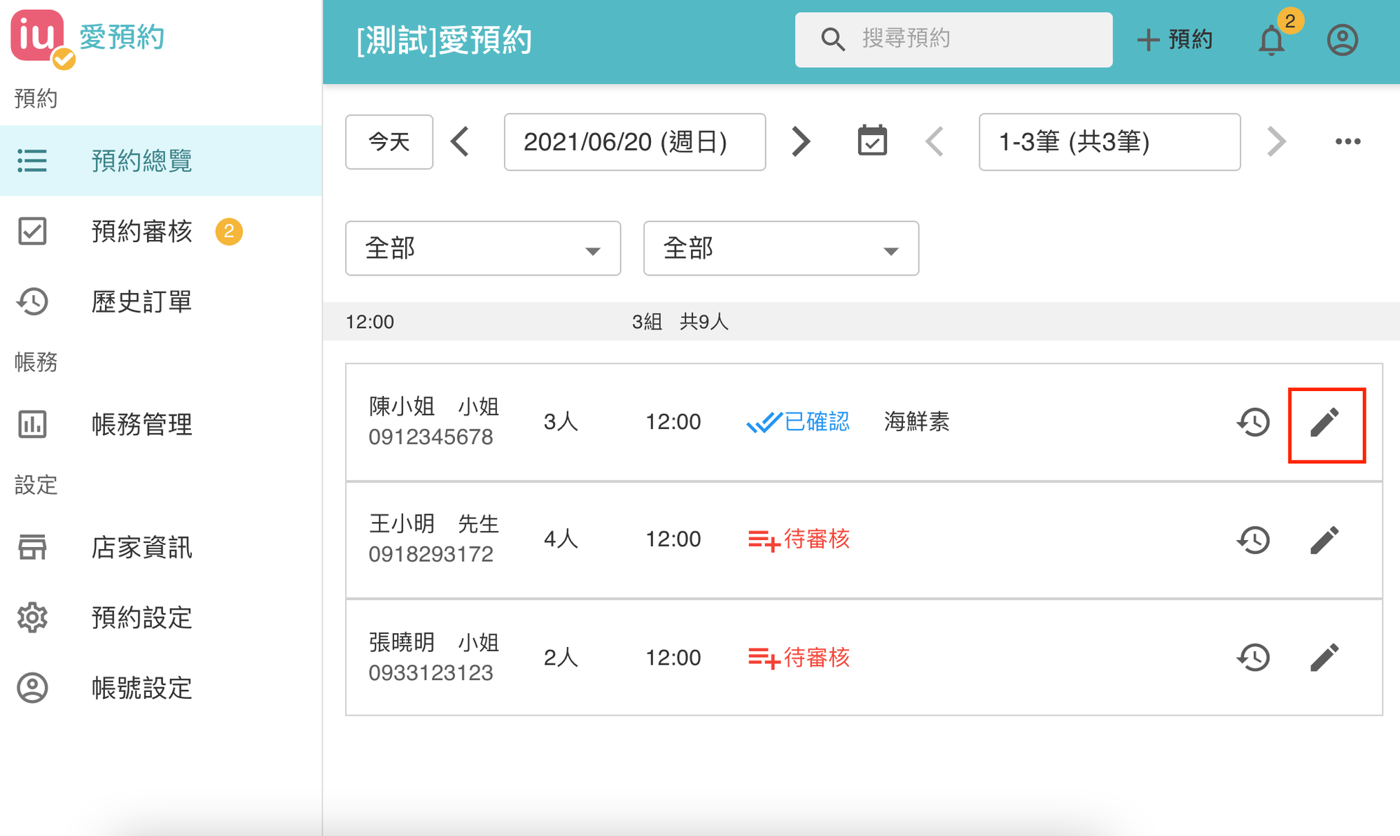Open the user account icon in header
The height and width of the screenshot is (836, 1400).
(1342, 40)
